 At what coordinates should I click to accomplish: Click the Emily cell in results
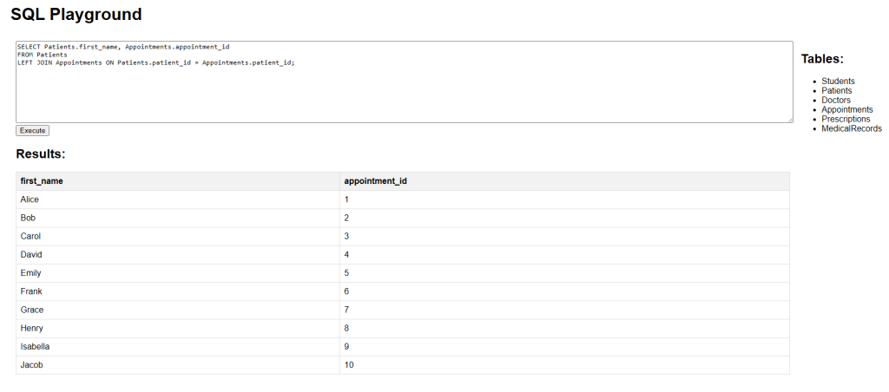click(177, 273)
